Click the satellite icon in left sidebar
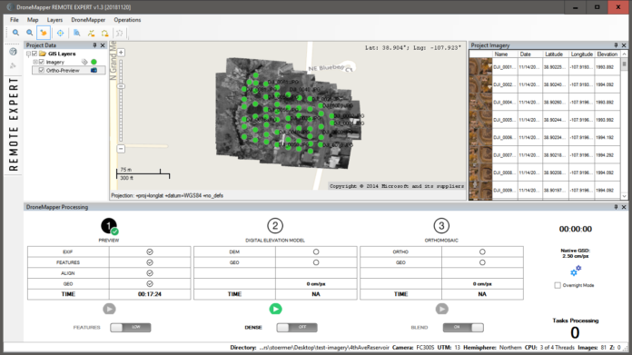 [x=13, y=65]
